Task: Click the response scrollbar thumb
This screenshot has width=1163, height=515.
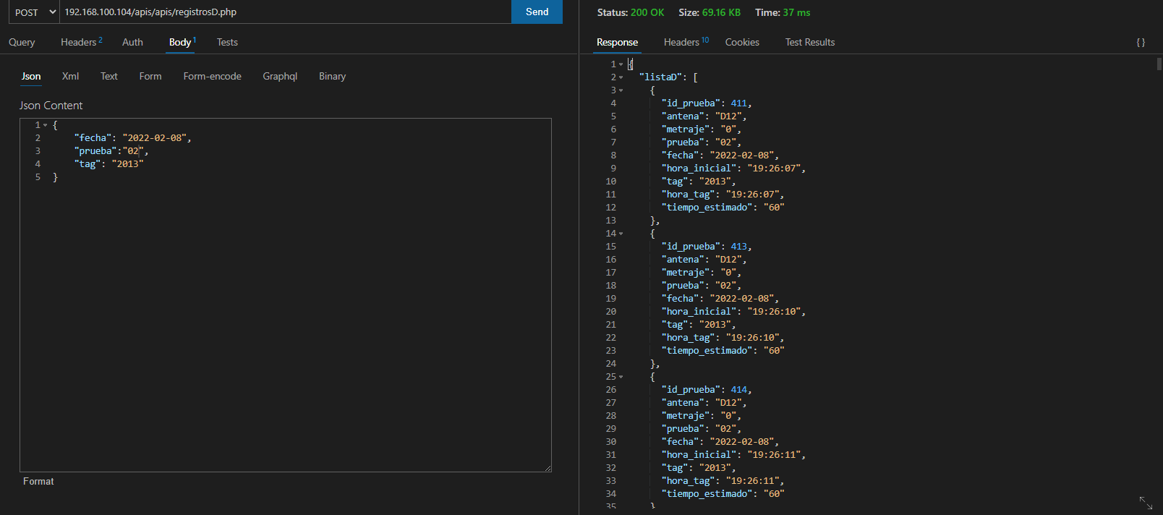Action: [1159, 64]
